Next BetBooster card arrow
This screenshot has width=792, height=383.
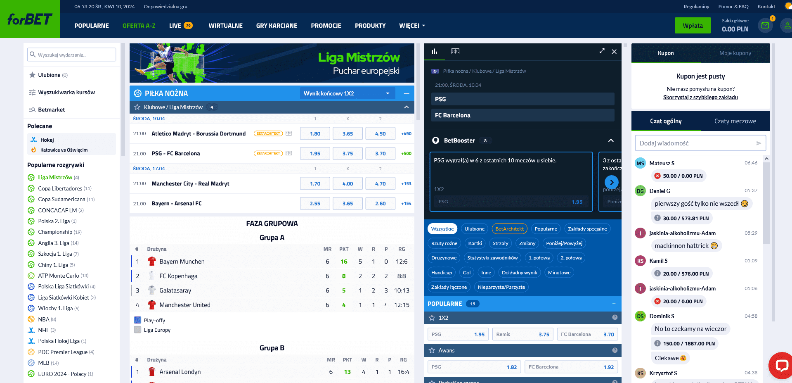click(611, 182)
